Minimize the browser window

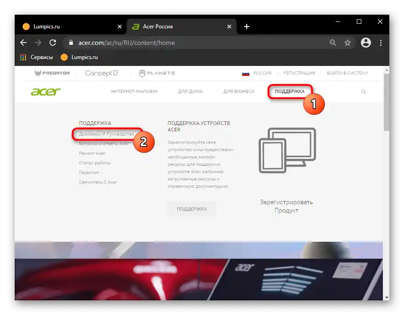click(338, 22)
